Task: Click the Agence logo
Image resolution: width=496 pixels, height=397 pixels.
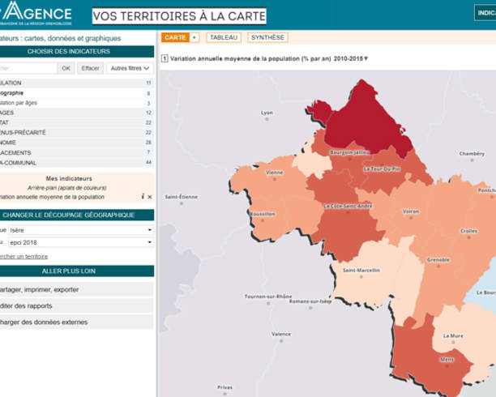Action: point(36,14)
